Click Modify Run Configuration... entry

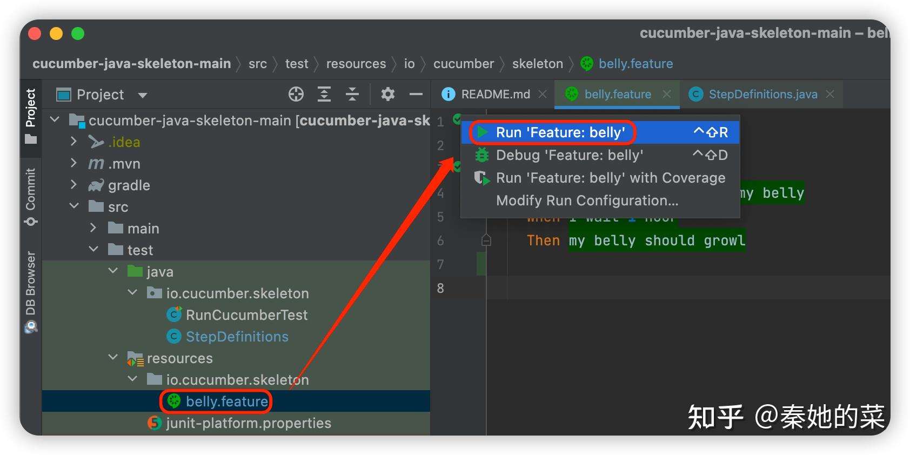click(587, 201)
